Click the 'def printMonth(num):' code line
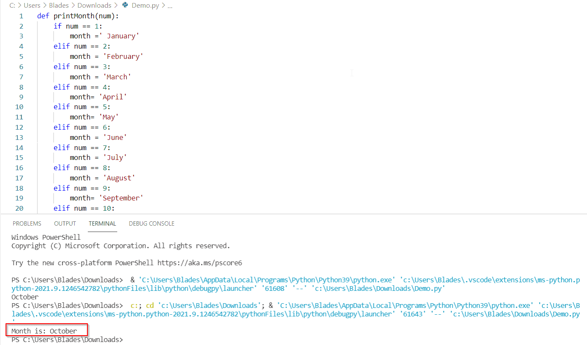 [78, 16]
